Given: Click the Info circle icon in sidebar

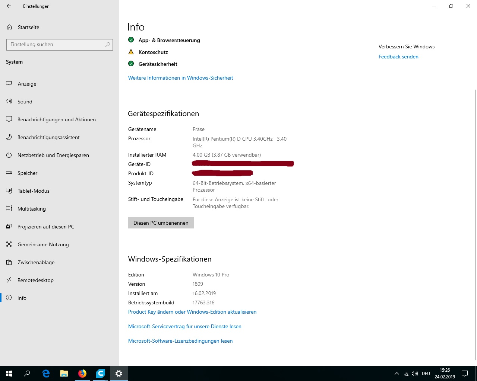Looking at the screenshot, I should [9, 298].
